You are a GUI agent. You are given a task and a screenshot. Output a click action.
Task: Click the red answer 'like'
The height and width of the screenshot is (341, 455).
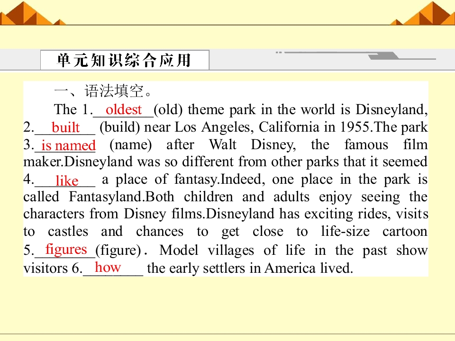coord(67,180)
